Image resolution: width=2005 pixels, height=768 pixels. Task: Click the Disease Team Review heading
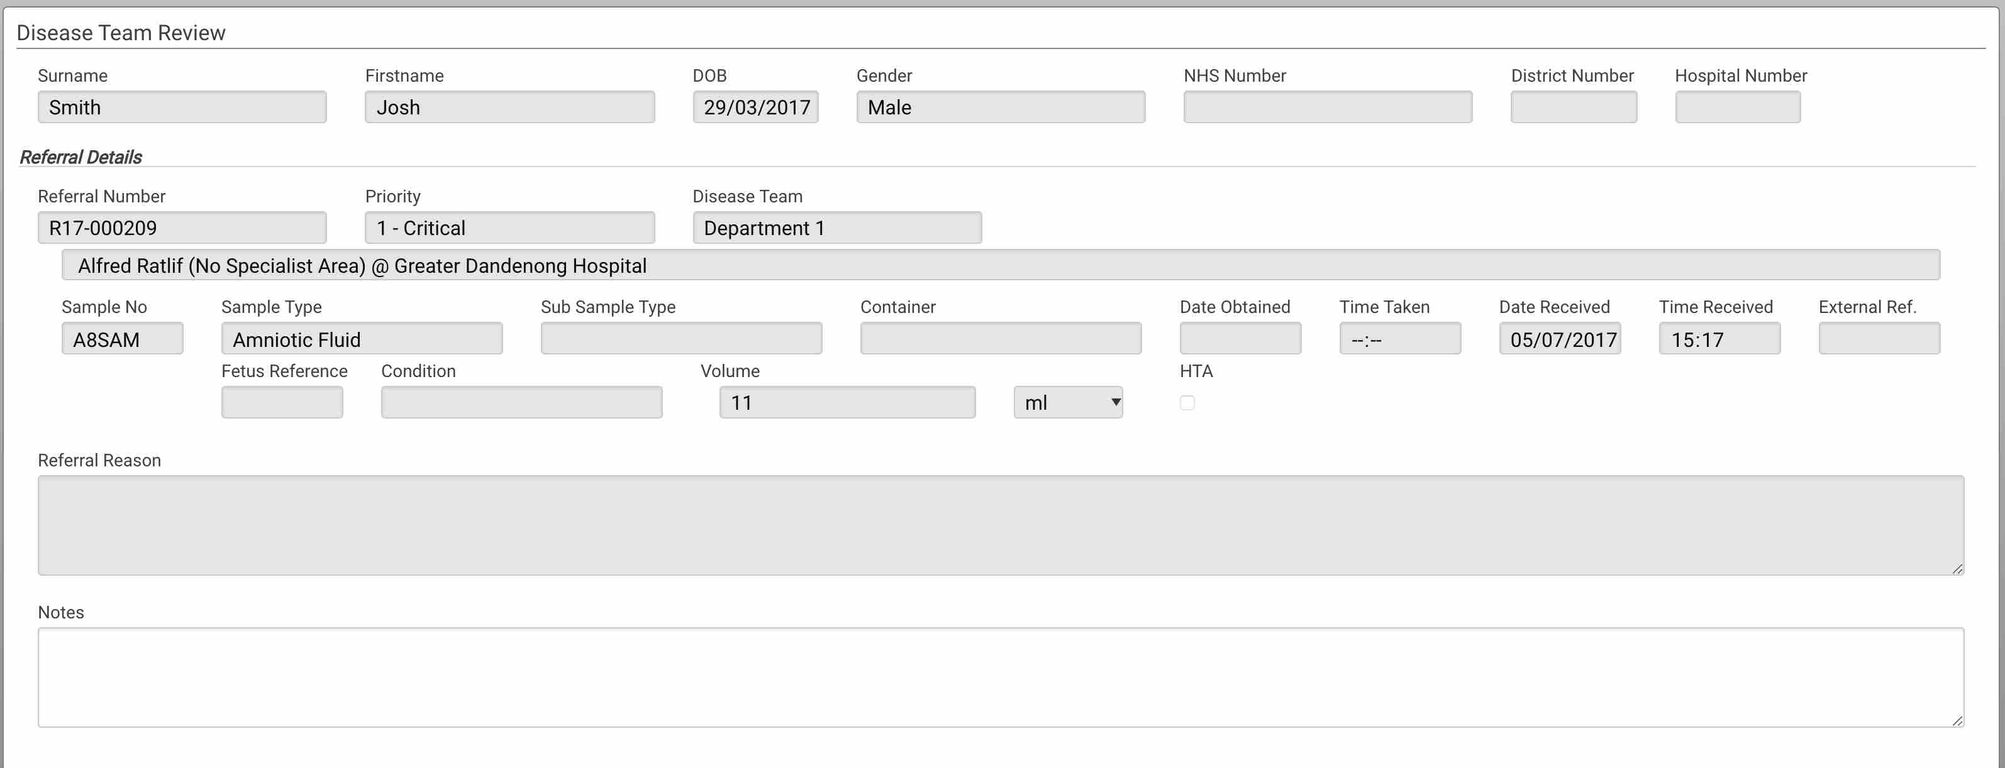click(x=121, y=33)
